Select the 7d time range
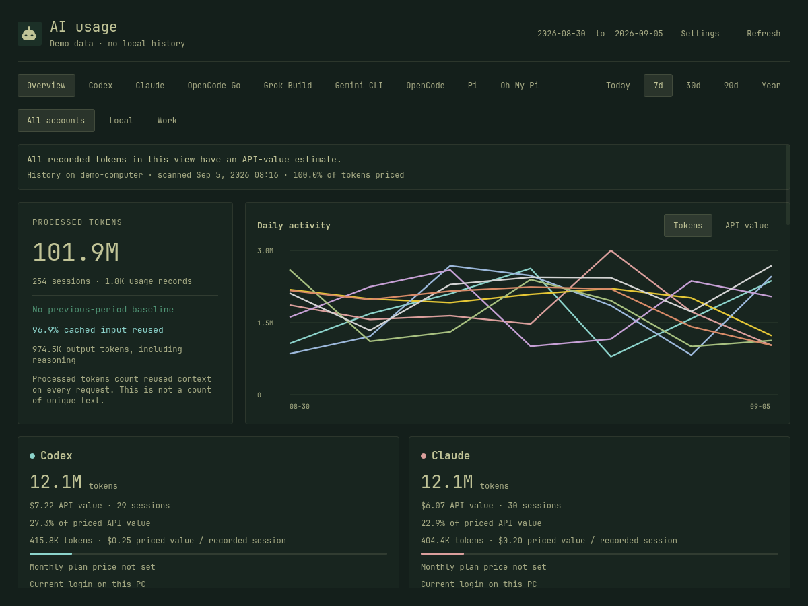The height and width of the screenshot is (606, 808). [658, 86]
